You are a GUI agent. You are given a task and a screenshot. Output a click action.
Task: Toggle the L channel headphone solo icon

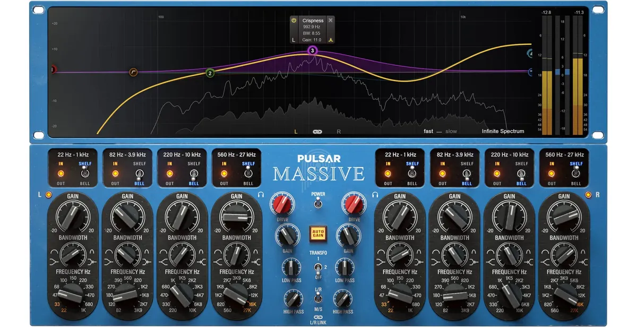[261, 195]
